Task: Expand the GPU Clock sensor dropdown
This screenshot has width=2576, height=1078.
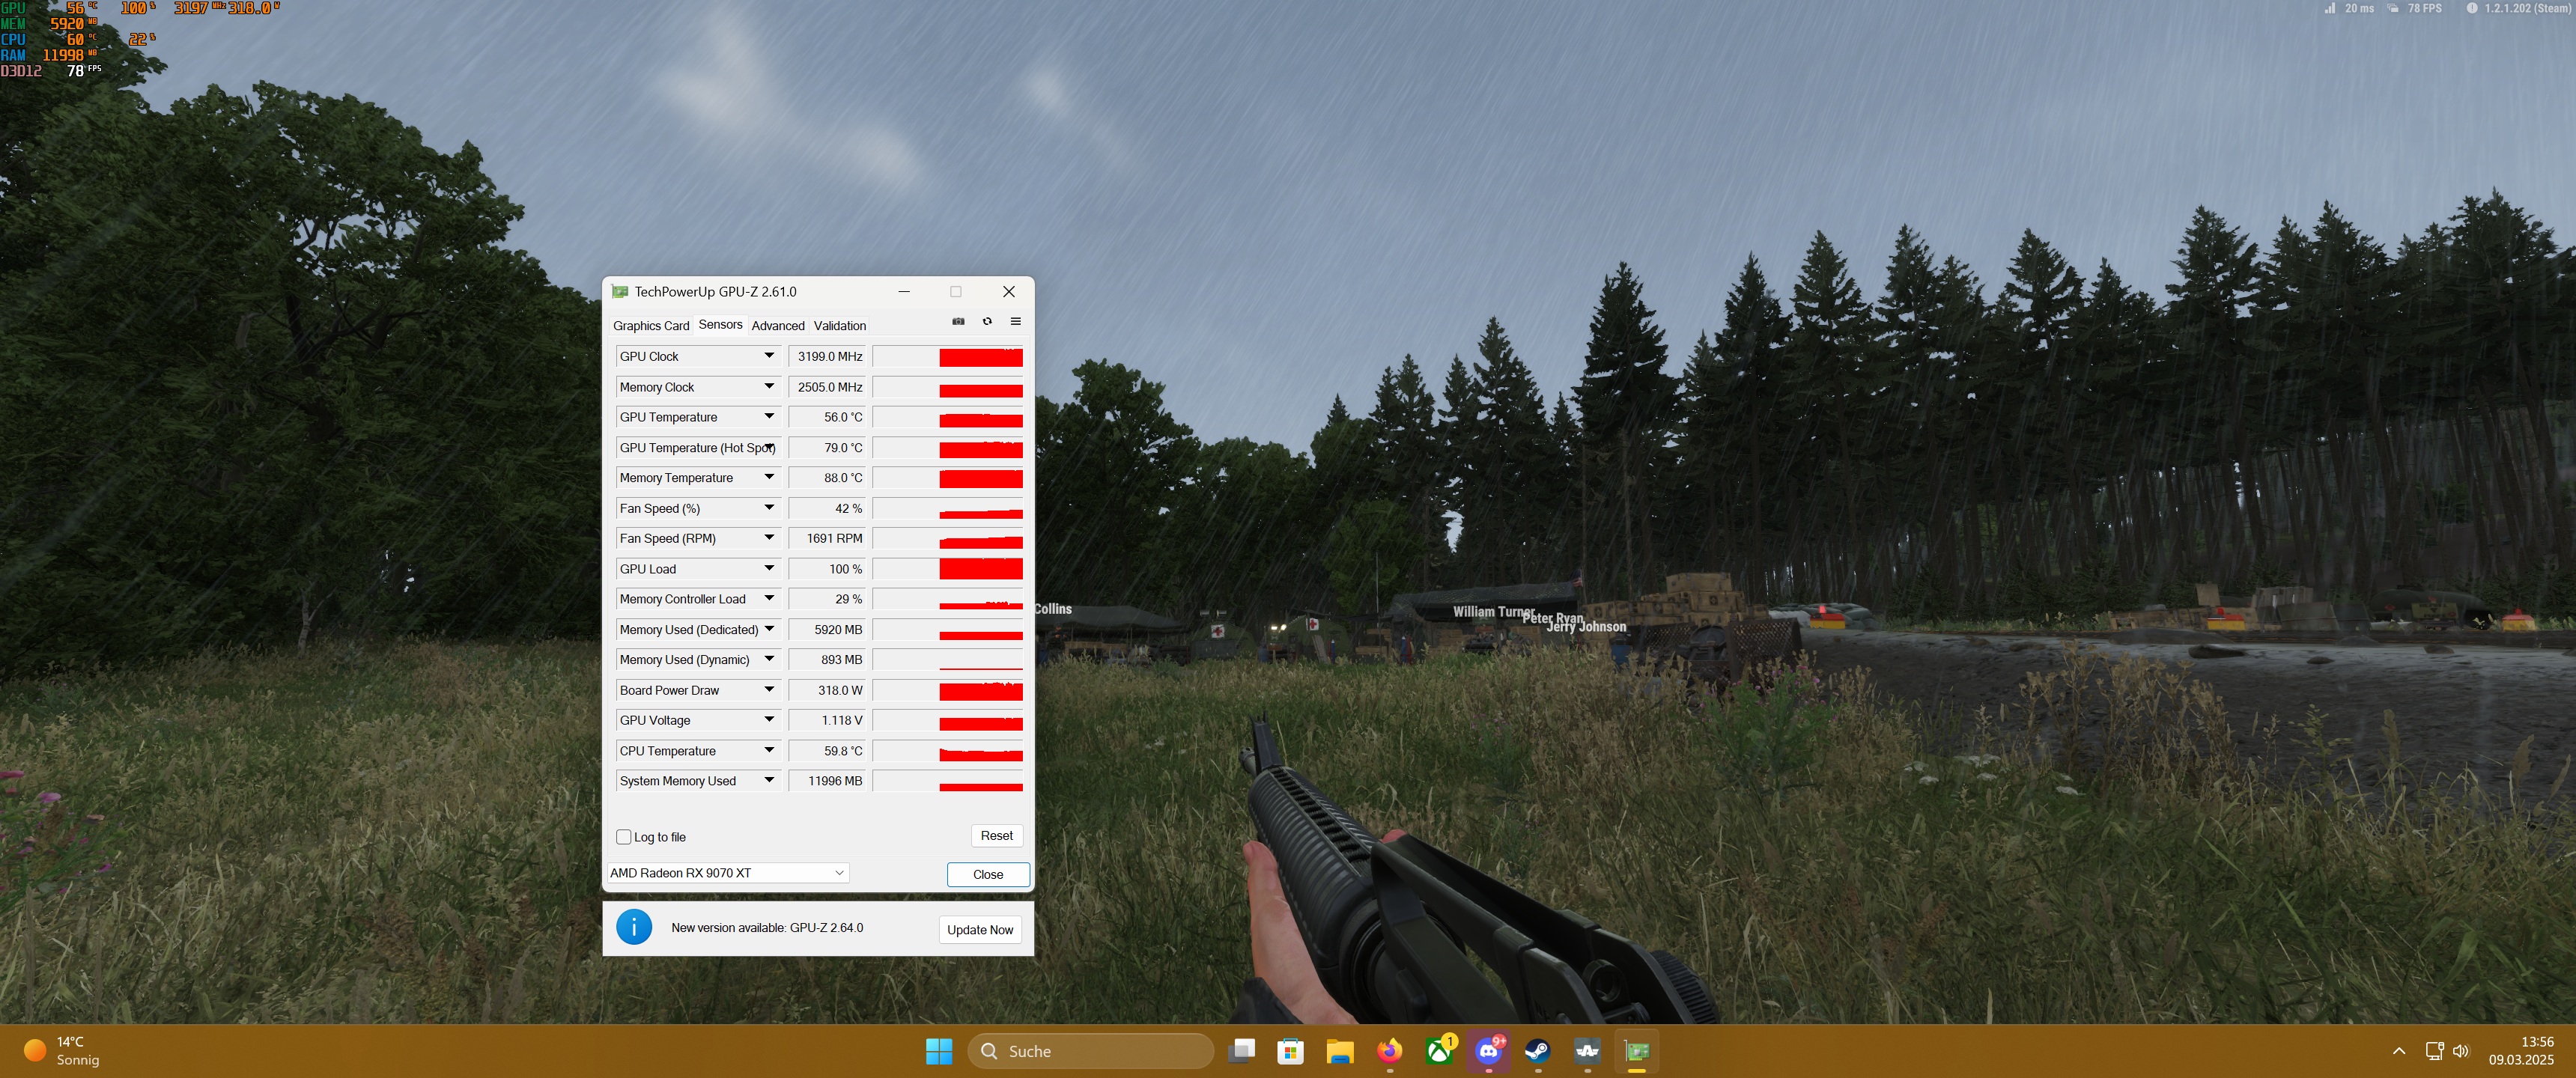Action: (769, 356)
